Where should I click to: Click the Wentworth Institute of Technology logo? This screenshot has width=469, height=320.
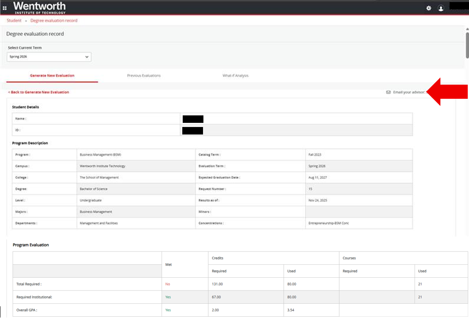pyautogui.click(x=39, y=7)
